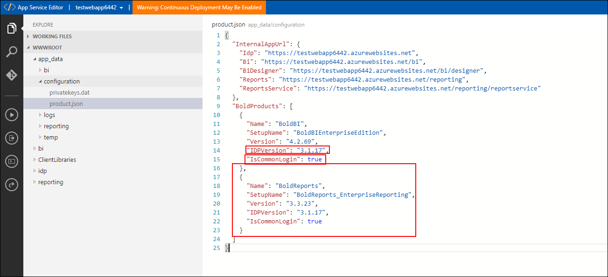Collapse the configuration folder

coord(113,81)
